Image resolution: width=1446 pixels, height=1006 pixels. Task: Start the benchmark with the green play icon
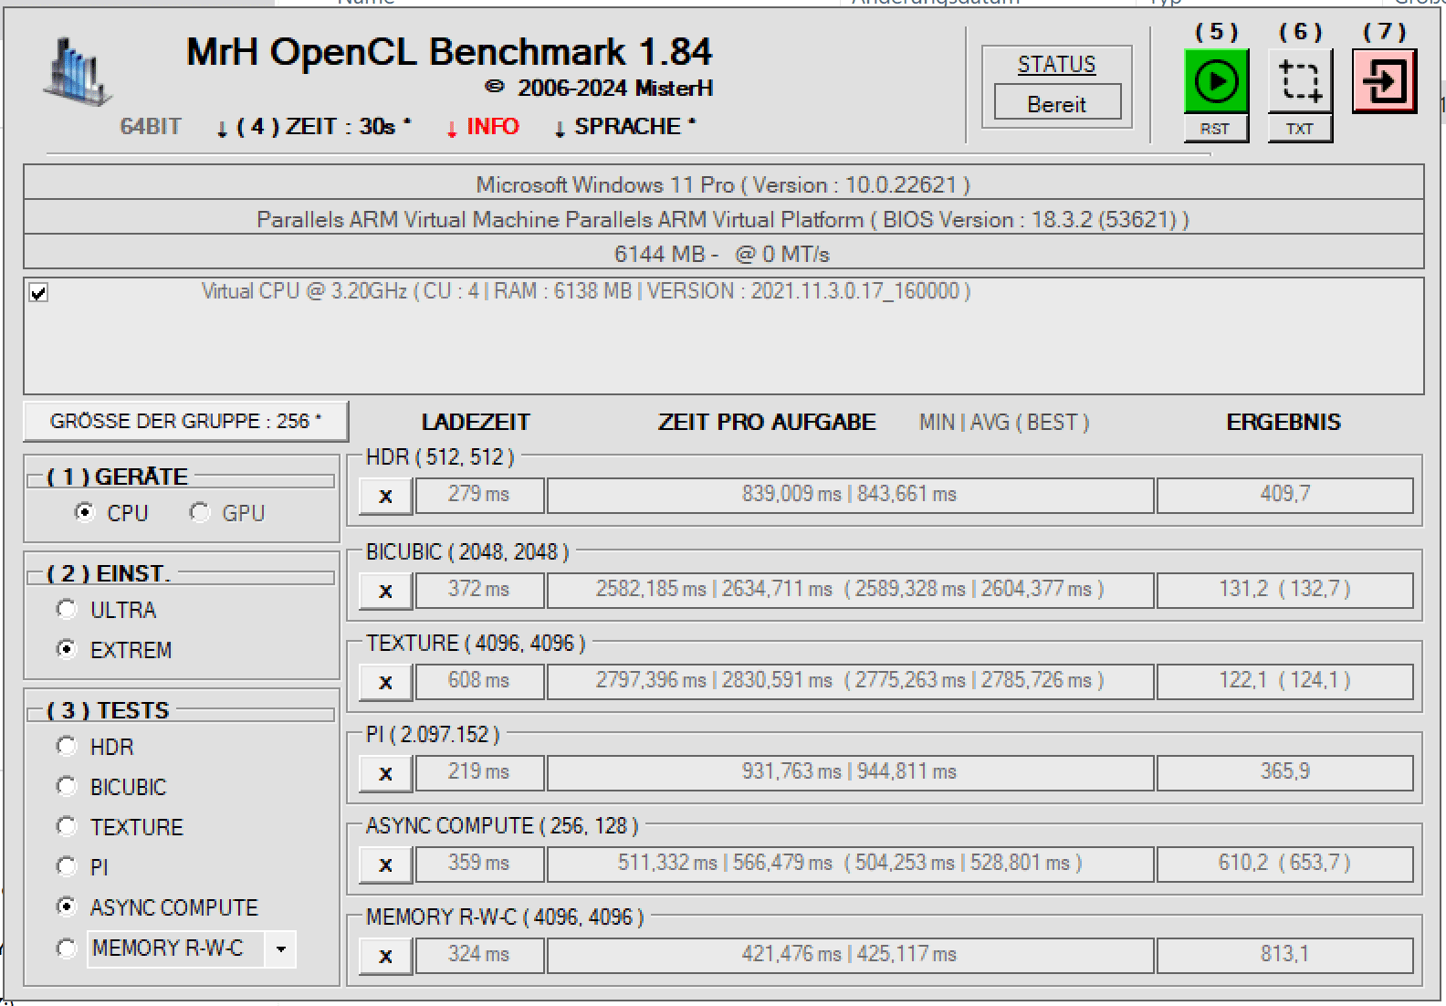pos(1216,81)
